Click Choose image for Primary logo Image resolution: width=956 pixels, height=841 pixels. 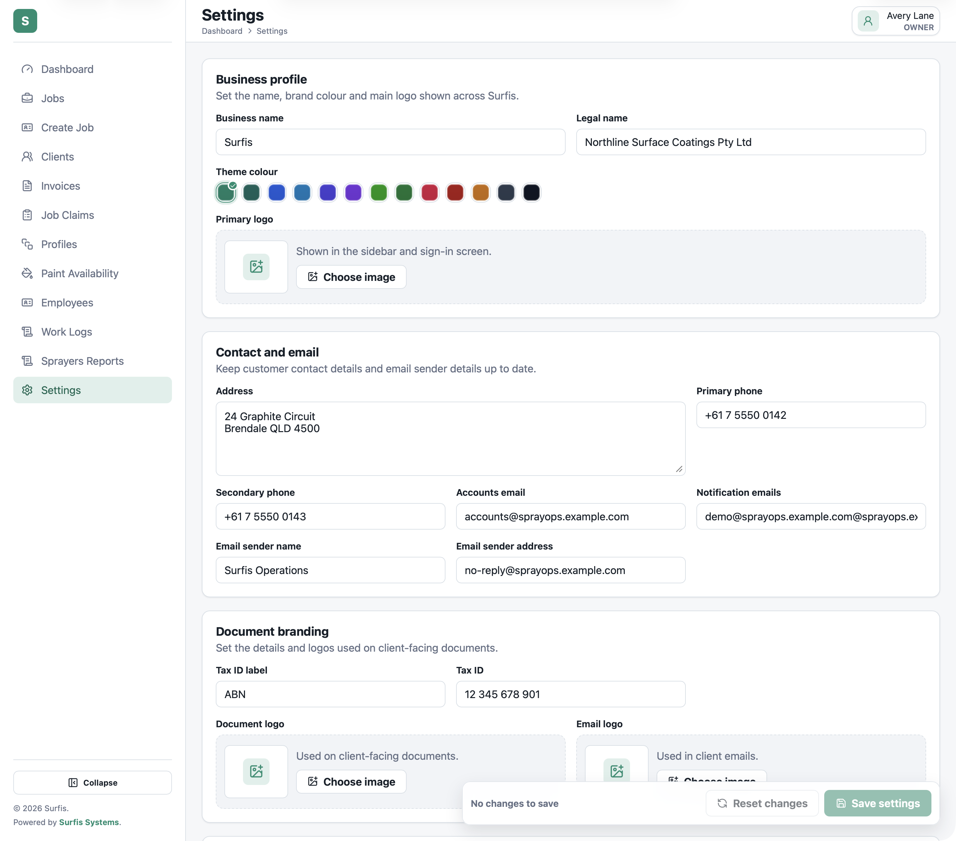tap(351, 277)
